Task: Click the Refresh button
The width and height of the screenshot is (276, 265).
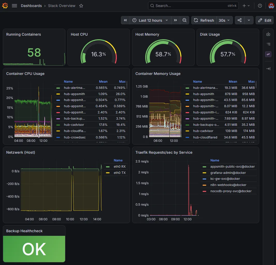Action: [x=204, y=20]
